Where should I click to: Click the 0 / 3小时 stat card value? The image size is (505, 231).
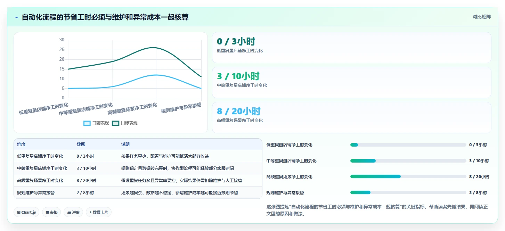pos(236,41)
